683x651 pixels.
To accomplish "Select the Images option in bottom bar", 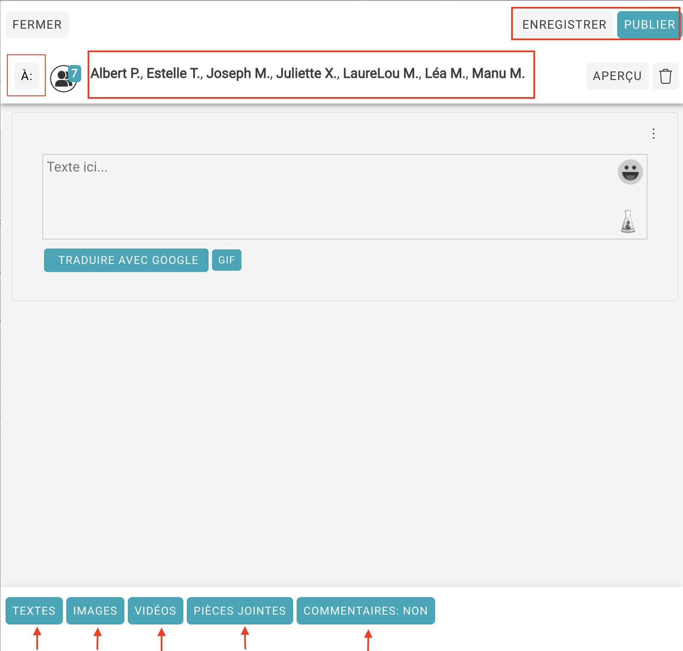I will [95, 610].
